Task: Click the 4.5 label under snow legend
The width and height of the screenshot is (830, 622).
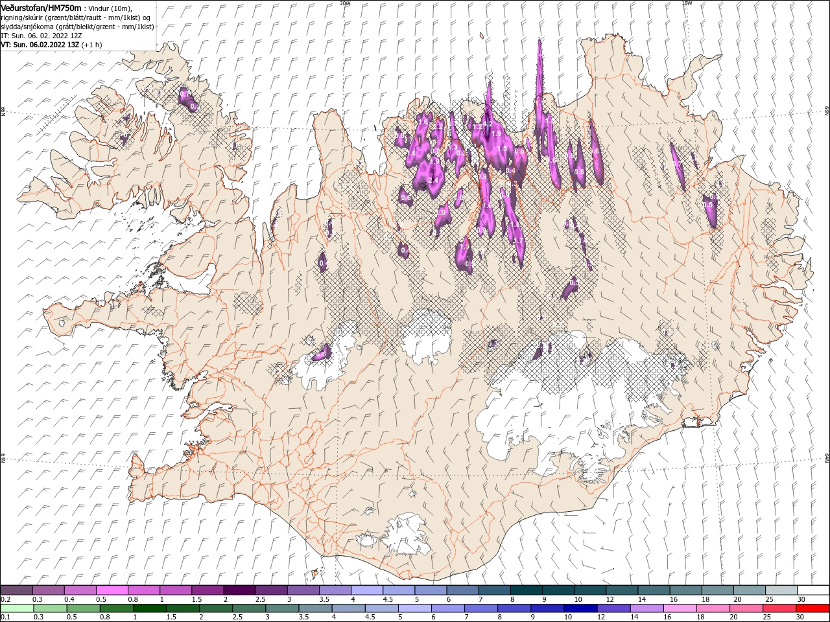Action: pyautogui.click(x=388, y=599)
